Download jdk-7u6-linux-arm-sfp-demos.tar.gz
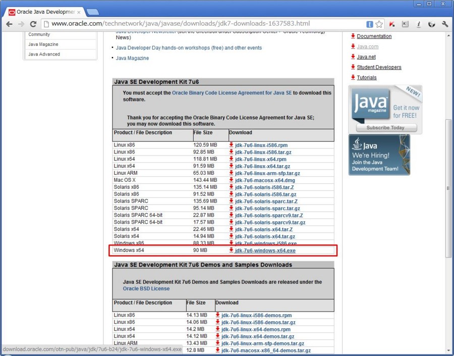Viewport: 454px width, 356px height. tap(263, 343)
